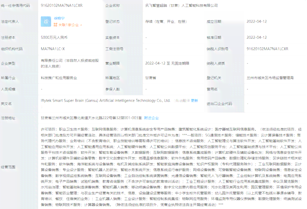
Task: Click the 进出口企业代码 label
Action: pos(220,104)
